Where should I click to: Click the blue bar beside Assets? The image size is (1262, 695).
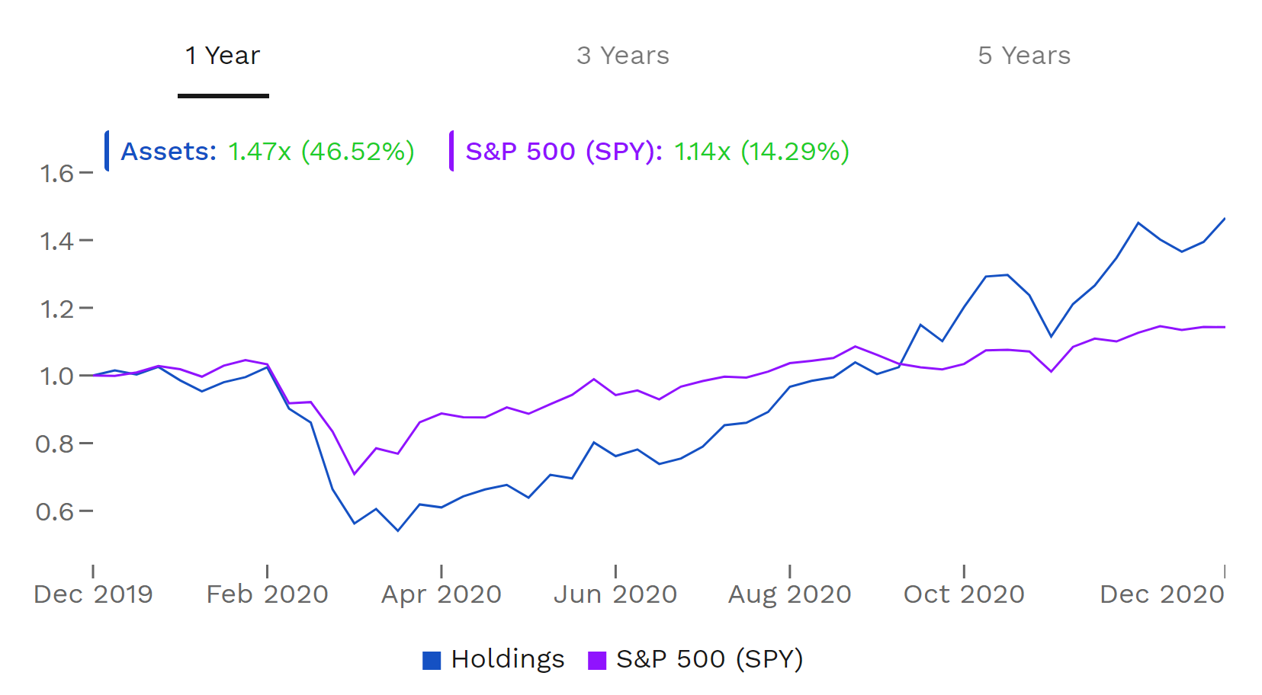[108, 151]
